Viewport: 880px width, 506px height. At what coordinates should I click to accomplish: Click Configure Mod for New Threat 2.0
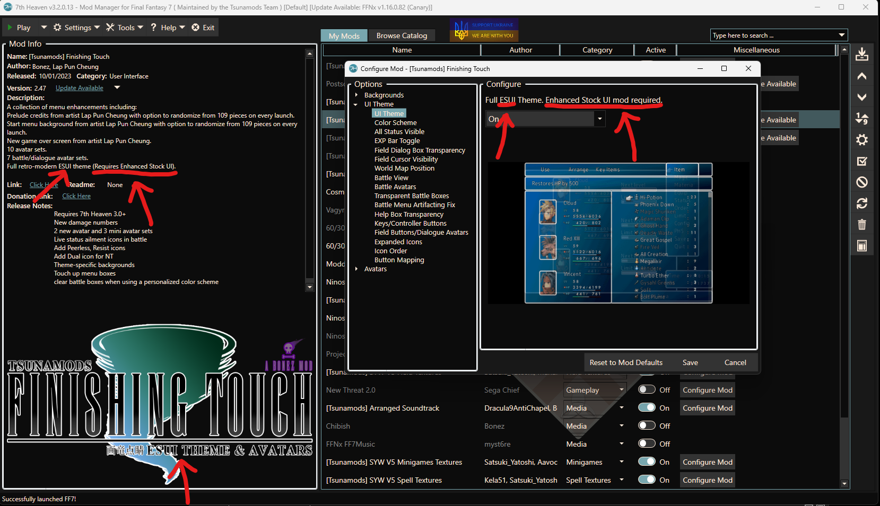(708, 390)
